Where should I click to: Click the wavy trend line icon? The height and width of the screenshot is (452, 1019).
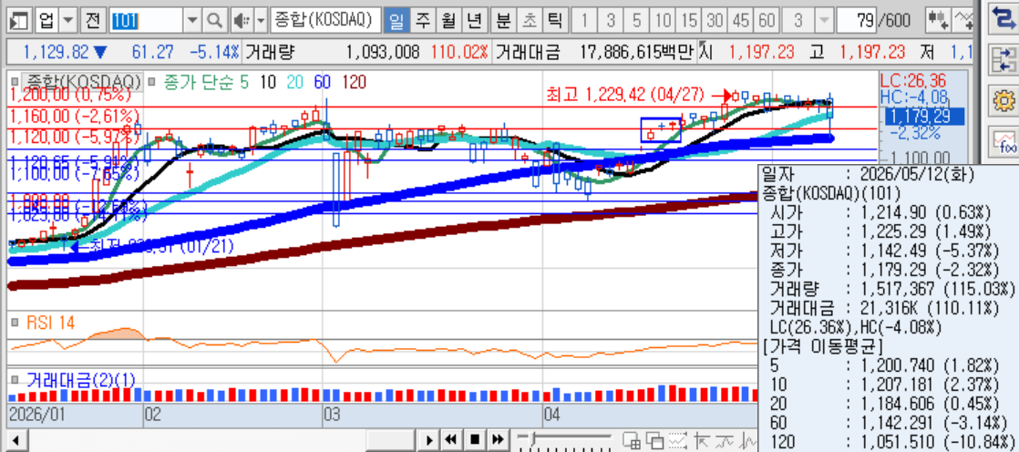(x=726, y=440)
